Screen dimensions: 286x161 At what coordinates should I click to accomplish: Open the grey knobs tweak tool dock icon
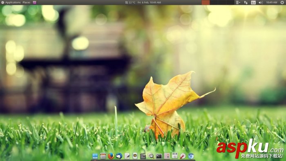(175, 156)
